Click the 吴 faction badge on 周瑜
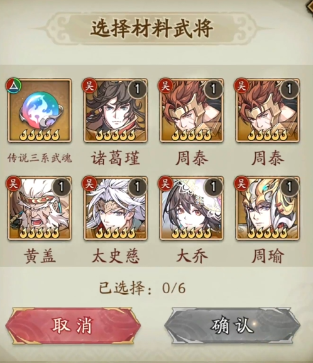The image size is (313, 363). (241, 184)
